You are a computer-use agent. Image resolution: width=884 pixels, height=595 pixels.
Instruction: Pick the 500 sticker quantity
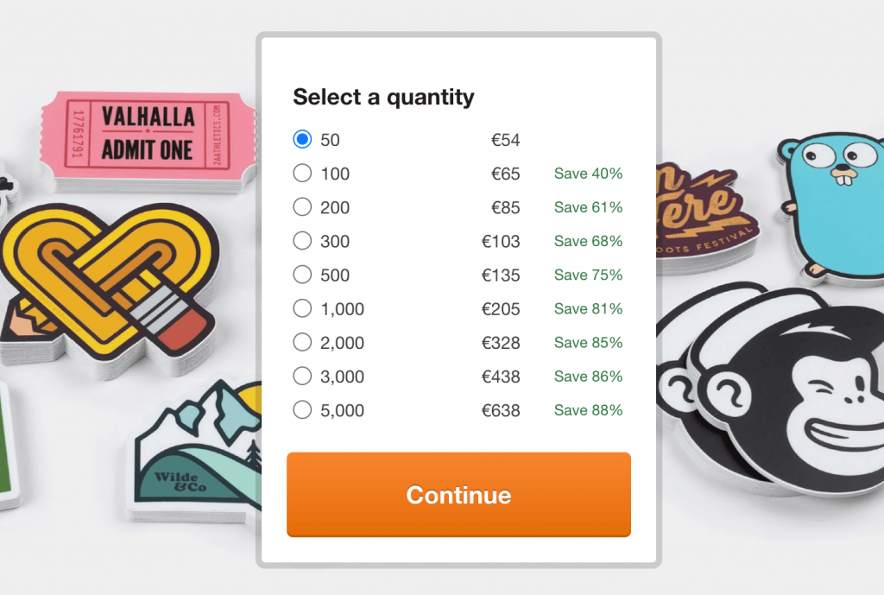click(x=302, y=275)
